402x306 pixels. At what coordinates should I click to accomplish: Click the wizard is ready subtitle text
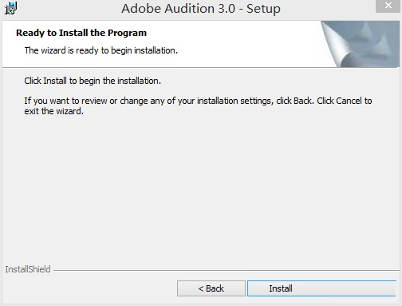(101, 50)
